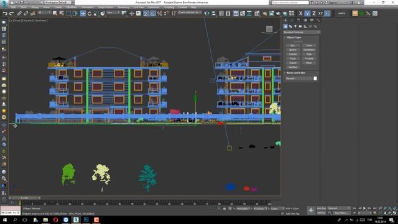This screenshot has width=398, height=224.
Task: Click the Plane primitive button
Action: point(309,63)
